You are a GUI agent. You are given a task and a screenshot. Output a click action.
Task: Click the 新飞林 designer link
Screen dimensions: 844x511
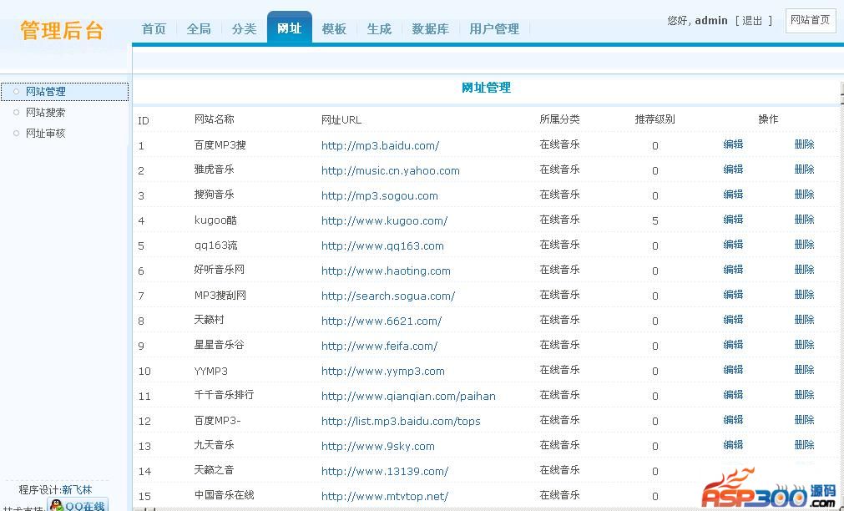pos(77,490)
